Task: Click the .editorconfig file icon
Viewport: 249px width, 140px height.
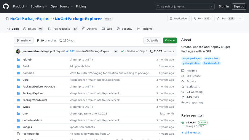Action: [18, 134]
